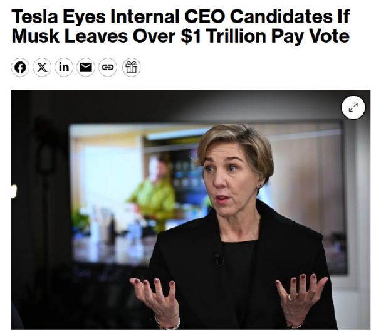Click the gift article icon
Screen dimensions: 376x333
(130, 68)
